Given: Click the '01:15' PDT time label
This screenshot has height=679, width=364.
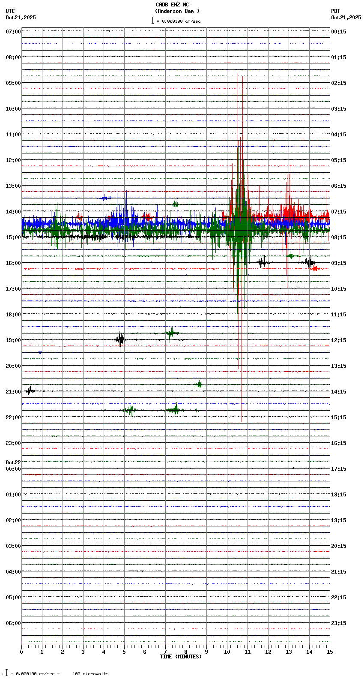Looking at the screenshot, I should [339, 57].
